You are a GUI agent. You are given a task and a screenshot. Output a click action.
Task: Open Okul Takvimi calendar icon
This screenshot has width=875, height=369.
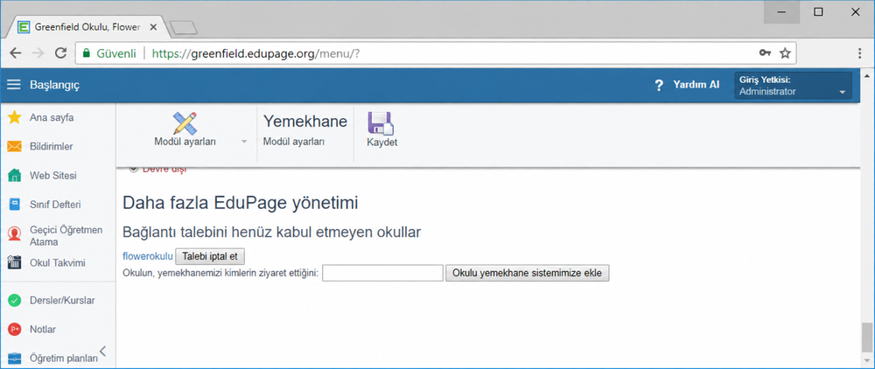15,262
